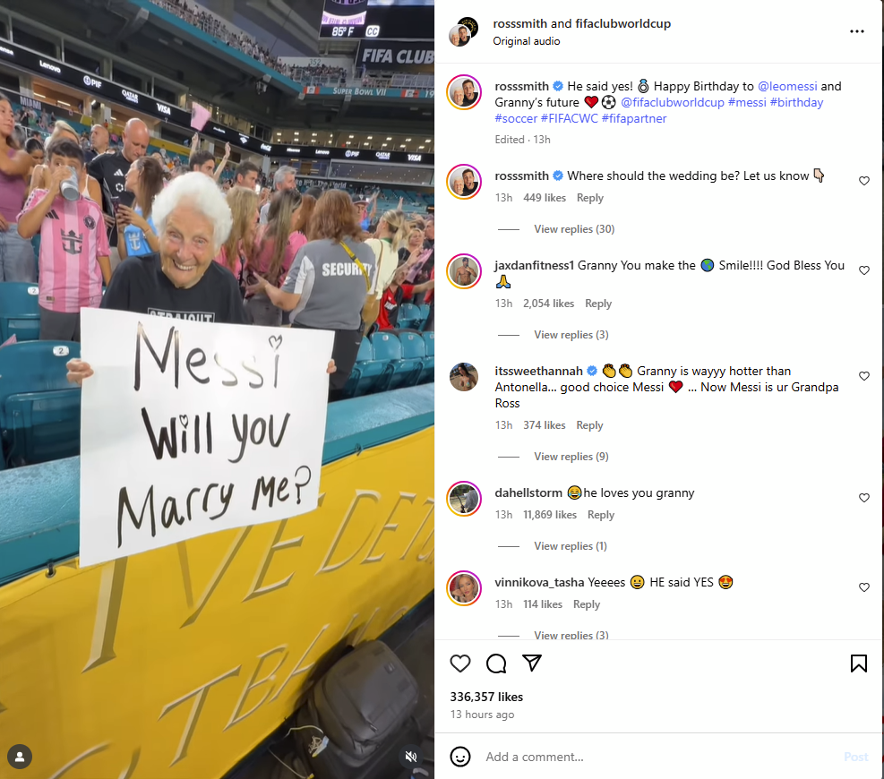Open rosssmith profile avatar in caption
This screenshot has width=884, height=779.
point(464,92)
